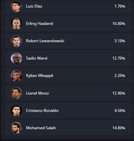134x141 pixels.
Task: Click the 16.80% value for Haaland
Action: point(119,24)
